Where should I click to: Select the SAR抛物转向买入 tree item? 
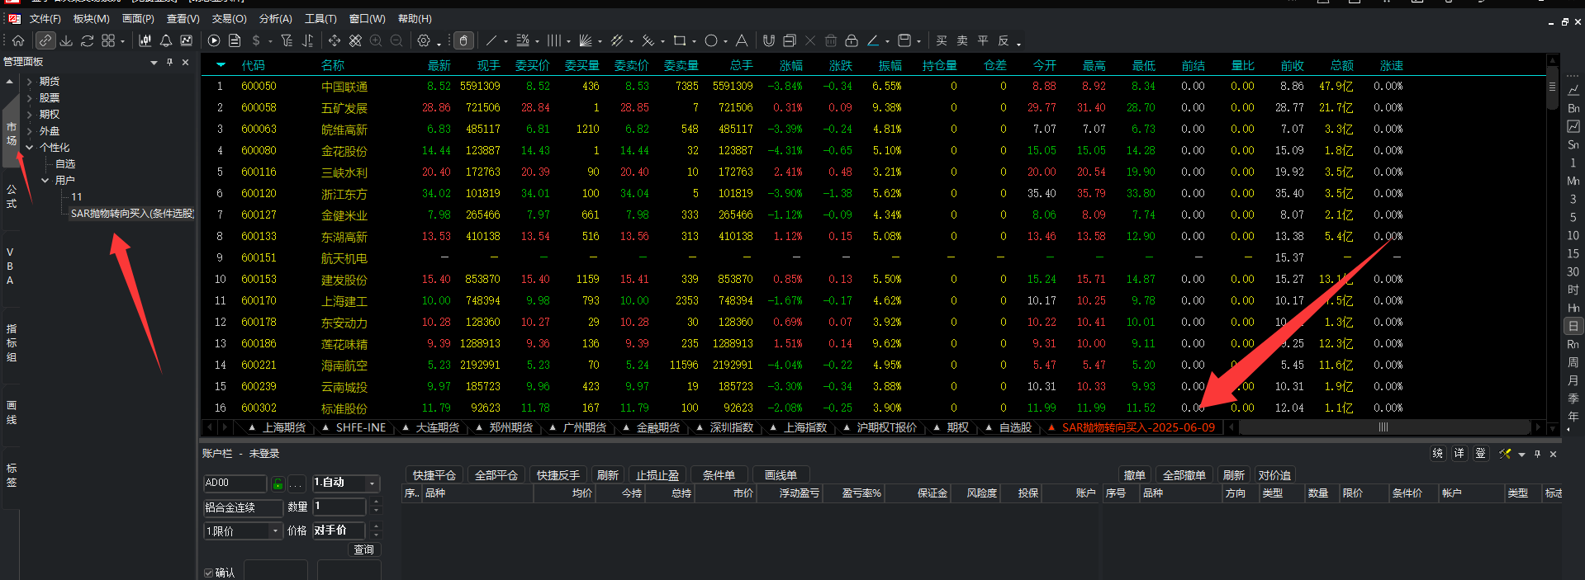pos(132,213)
